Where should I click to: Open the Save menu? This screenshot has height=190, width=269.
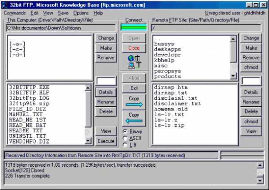(63, 13)
